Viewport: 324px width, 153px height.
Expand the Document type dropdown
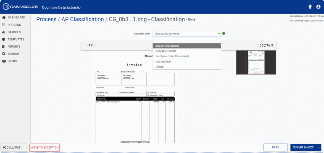186,34
